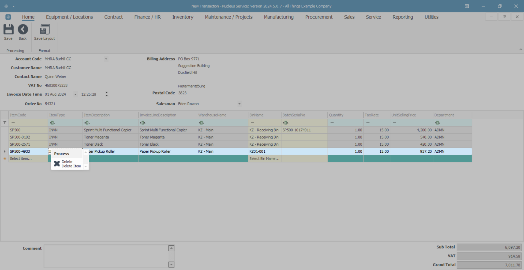Screen dimensions: 524x270
Task: Open the Procurement tab
Action: point(319,17)
